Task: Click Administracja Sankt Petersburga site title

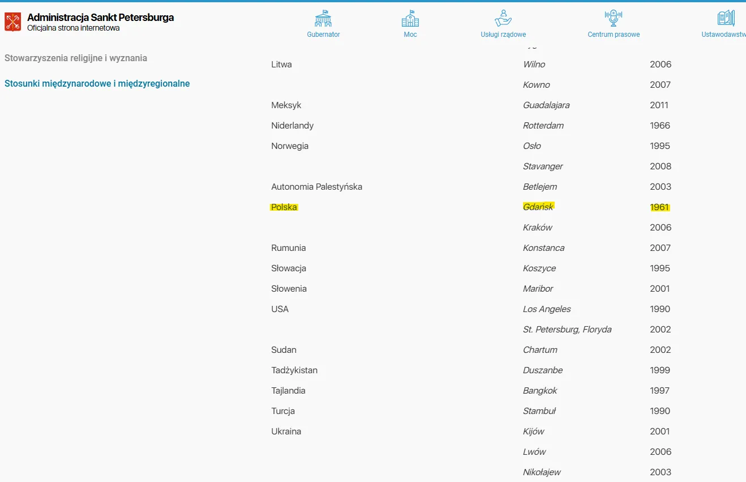Action: click(x=101, y=18)
